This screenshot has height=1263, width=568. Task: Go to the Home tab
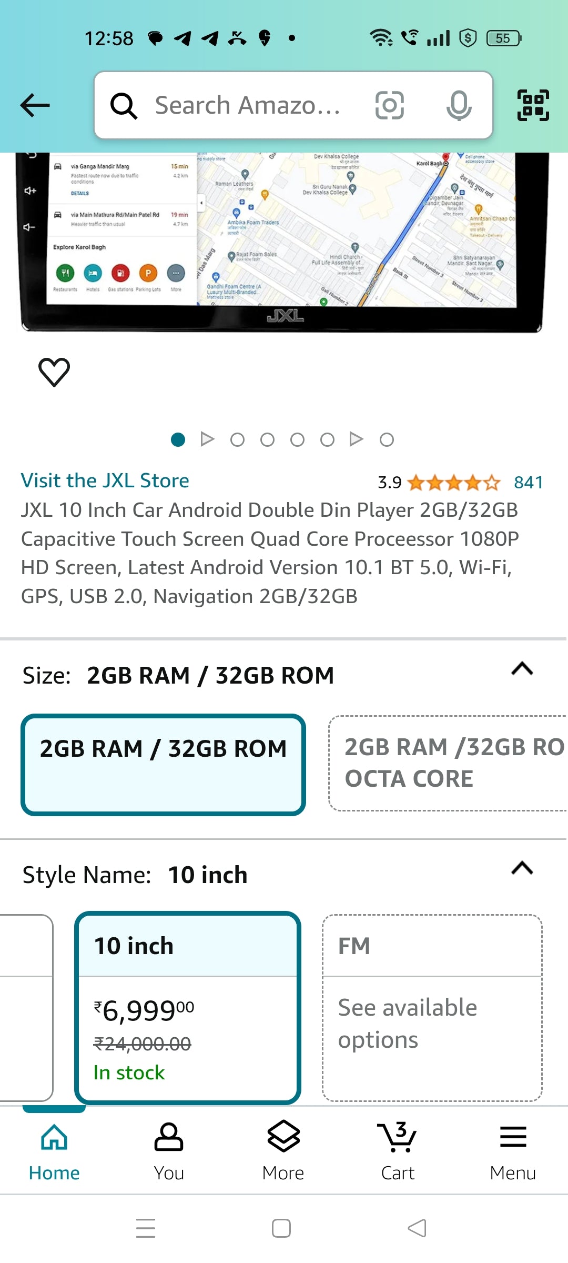[54, 1150]
